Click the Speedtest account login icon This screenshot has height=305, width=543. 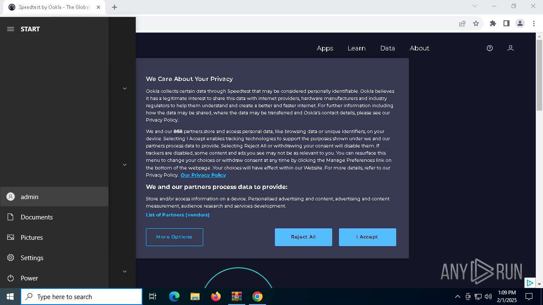510,48
